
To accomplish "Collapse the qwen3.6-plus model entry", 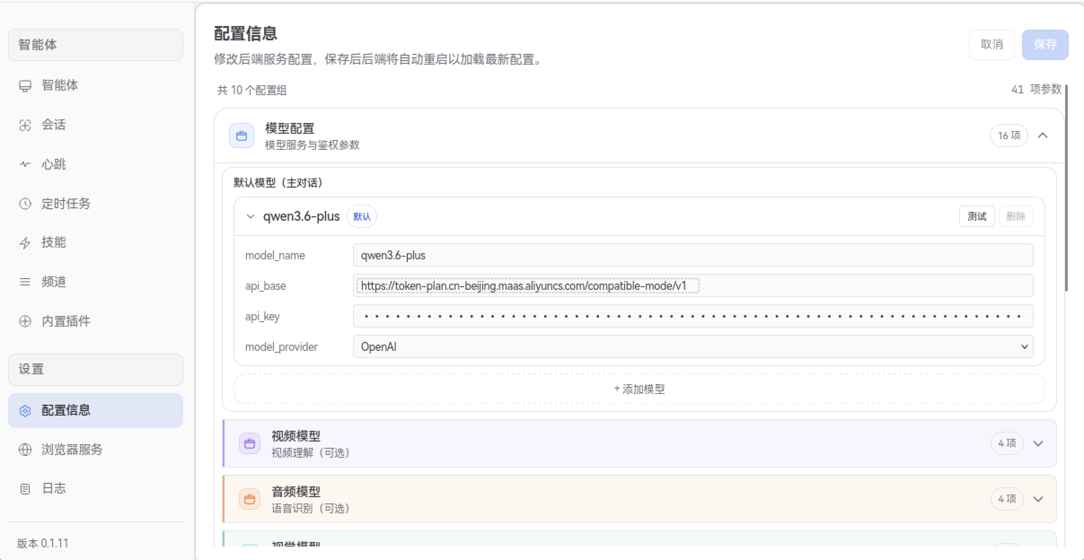I will click(x=251, y=217).
